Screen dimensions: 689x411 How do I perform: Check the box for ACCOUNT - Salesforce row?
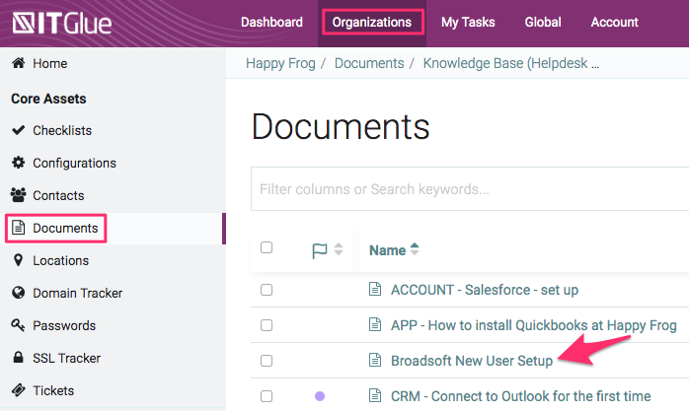pos(267,290)
